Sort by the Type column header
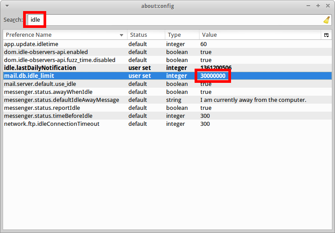335x233 pixels. point(182,35)
